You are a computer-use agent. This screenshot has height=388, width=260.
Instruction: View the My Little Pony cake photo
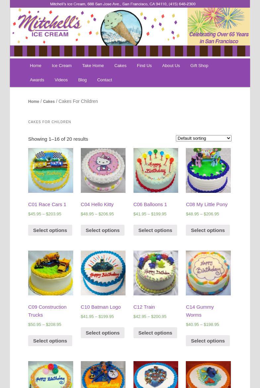click(x=208, y=170)
